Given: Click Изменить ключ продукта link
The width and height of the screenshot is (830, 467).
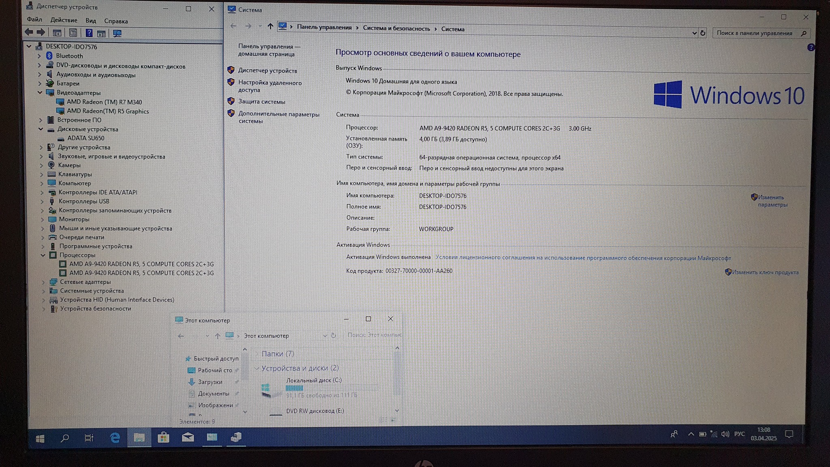Looking at the screenshot, I should [765, 272].
